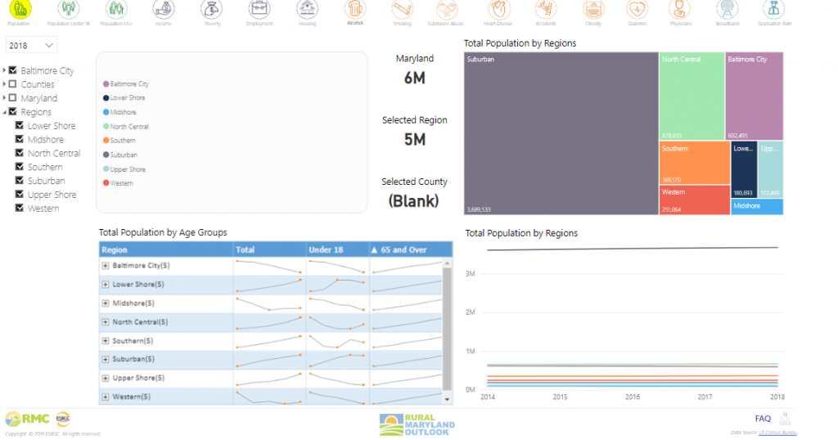Select the Poverty icon

click(x=212, y=10)
